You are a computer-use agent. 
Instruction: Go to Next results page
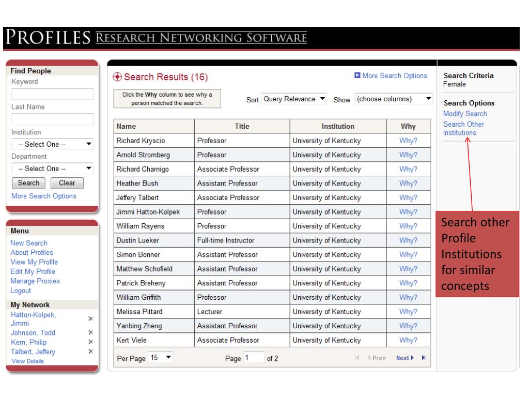pyautogui.click(x=404, y=358)
